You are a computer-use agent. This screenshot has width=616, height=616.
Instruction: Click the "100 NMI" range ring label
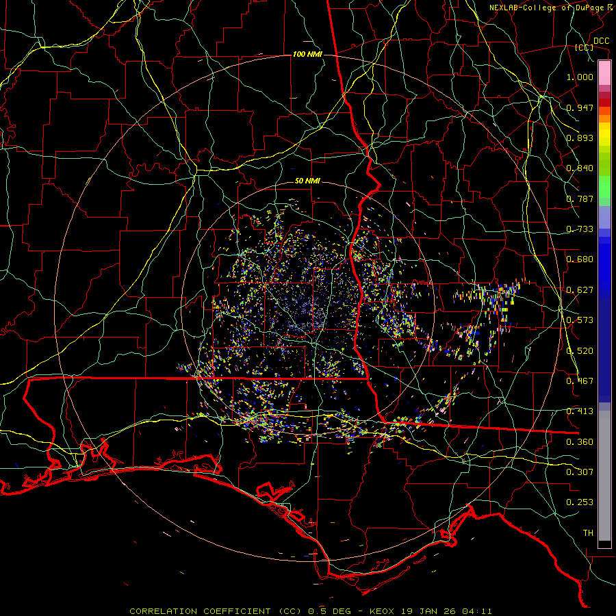(307, 54)
